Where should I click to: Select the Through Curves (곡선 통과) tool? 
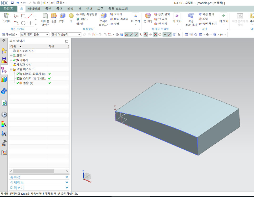[x=206, y=14]
